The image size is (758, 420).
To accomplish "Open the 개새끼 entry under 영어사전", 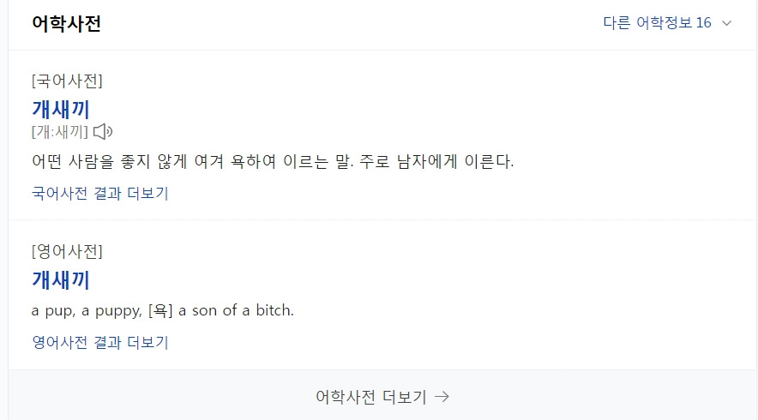I will [x=61, y=279].
